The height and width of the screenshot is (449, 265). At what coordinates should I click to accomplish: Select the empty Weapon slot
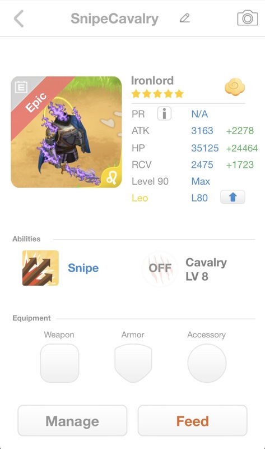coord(59,363)
